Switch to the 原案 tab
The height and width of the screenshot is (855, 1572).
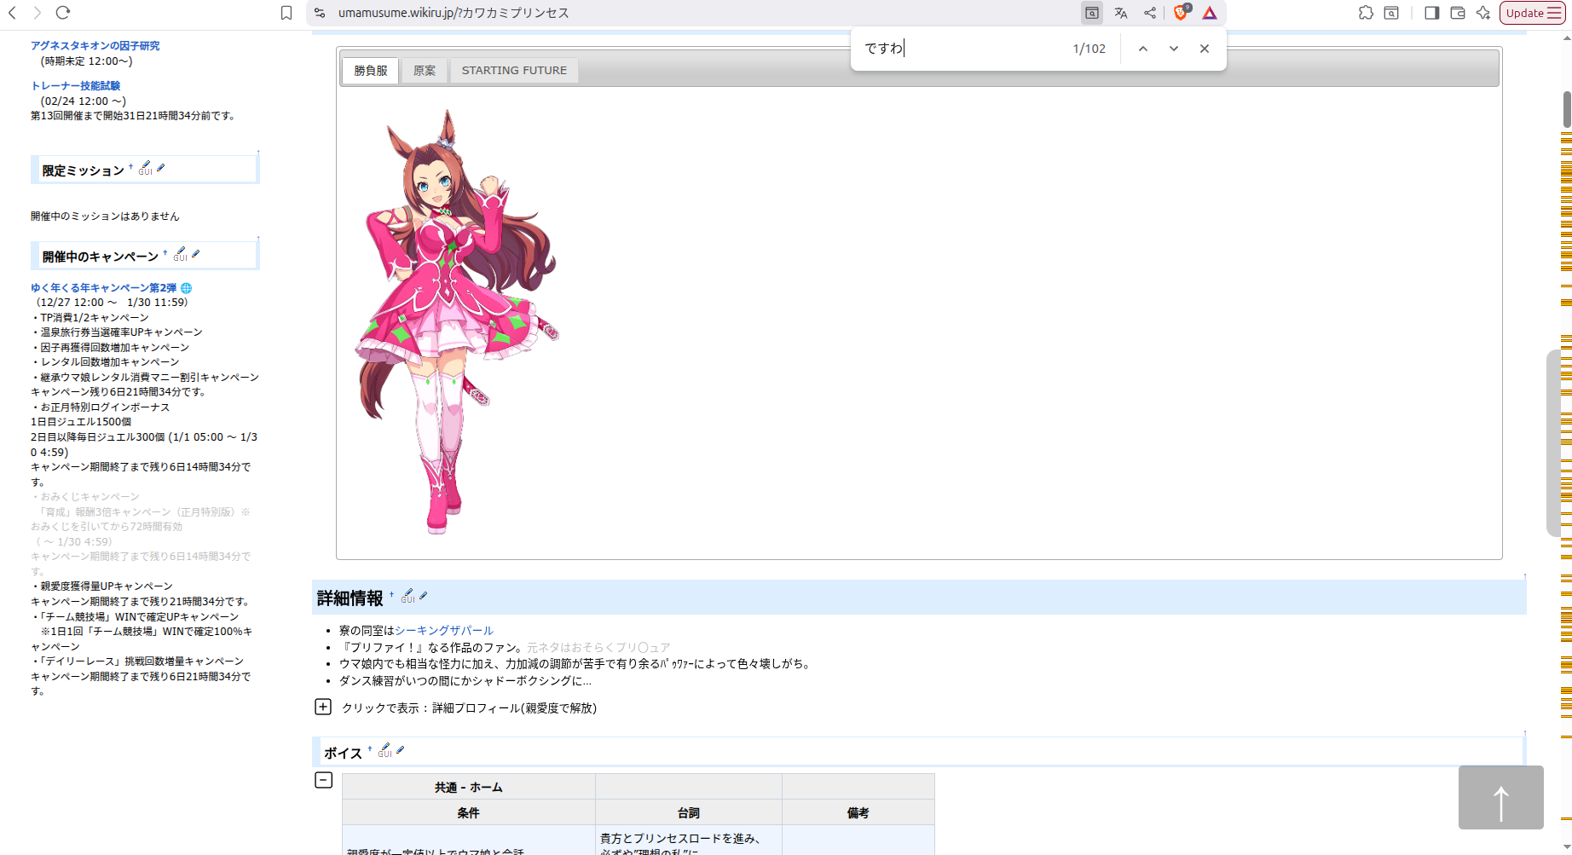(425, 71)
